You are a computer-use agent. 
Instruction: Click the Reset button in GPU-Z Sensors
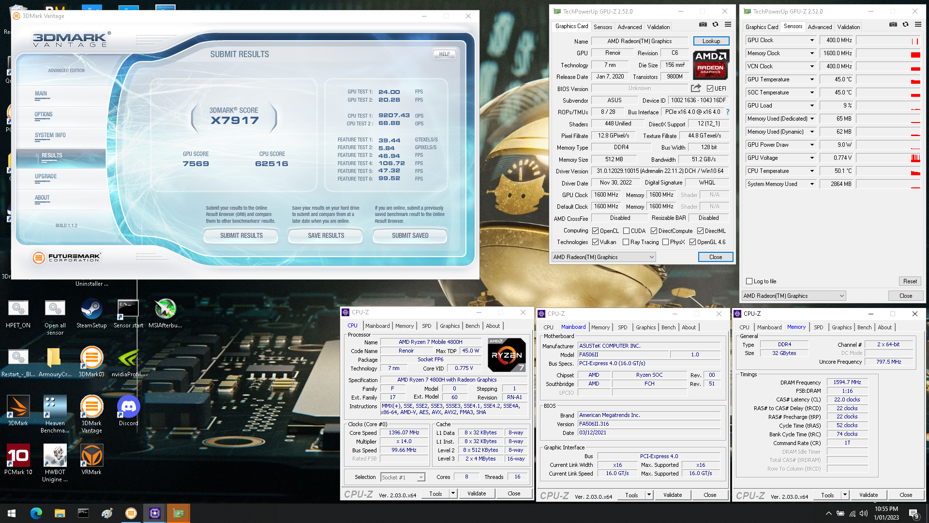[910, 281]
